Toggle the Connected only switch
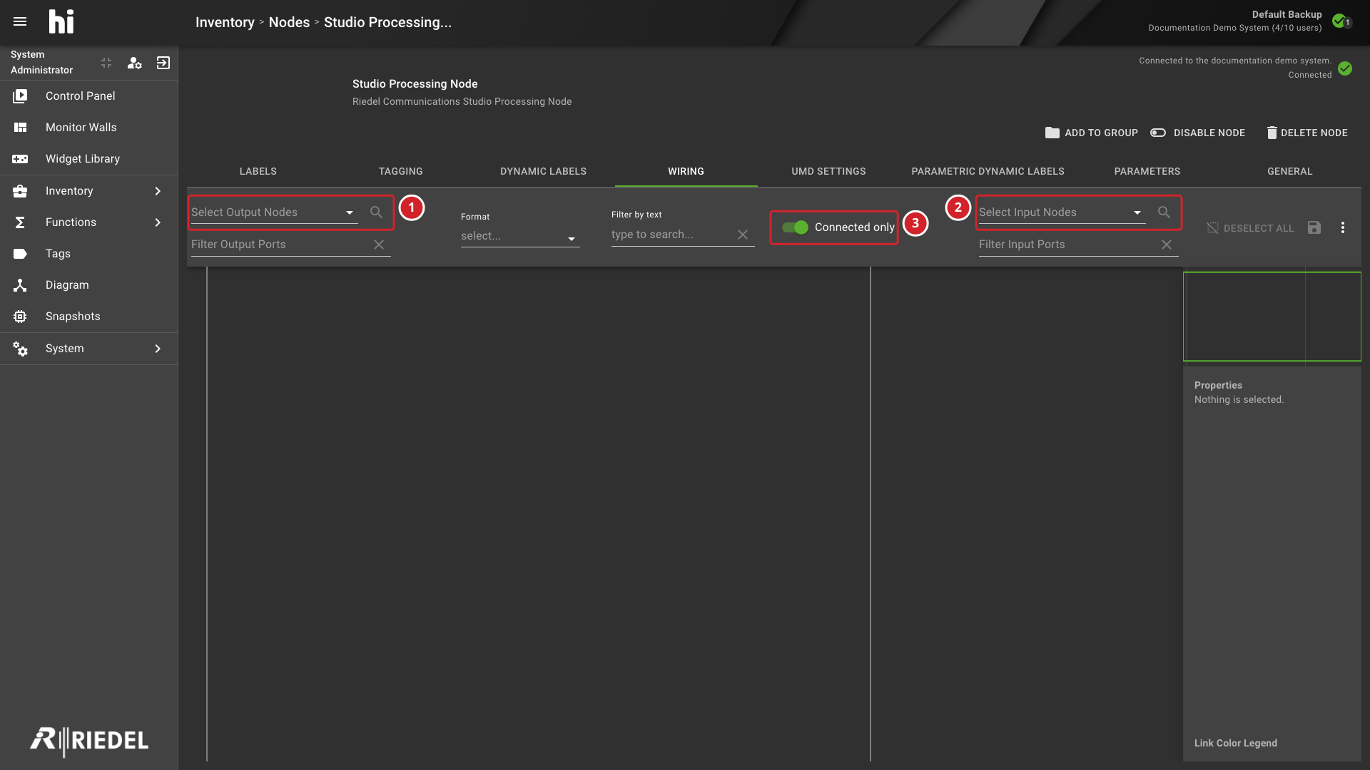The width and height of the screenshot is (1370, 770). 795,227
